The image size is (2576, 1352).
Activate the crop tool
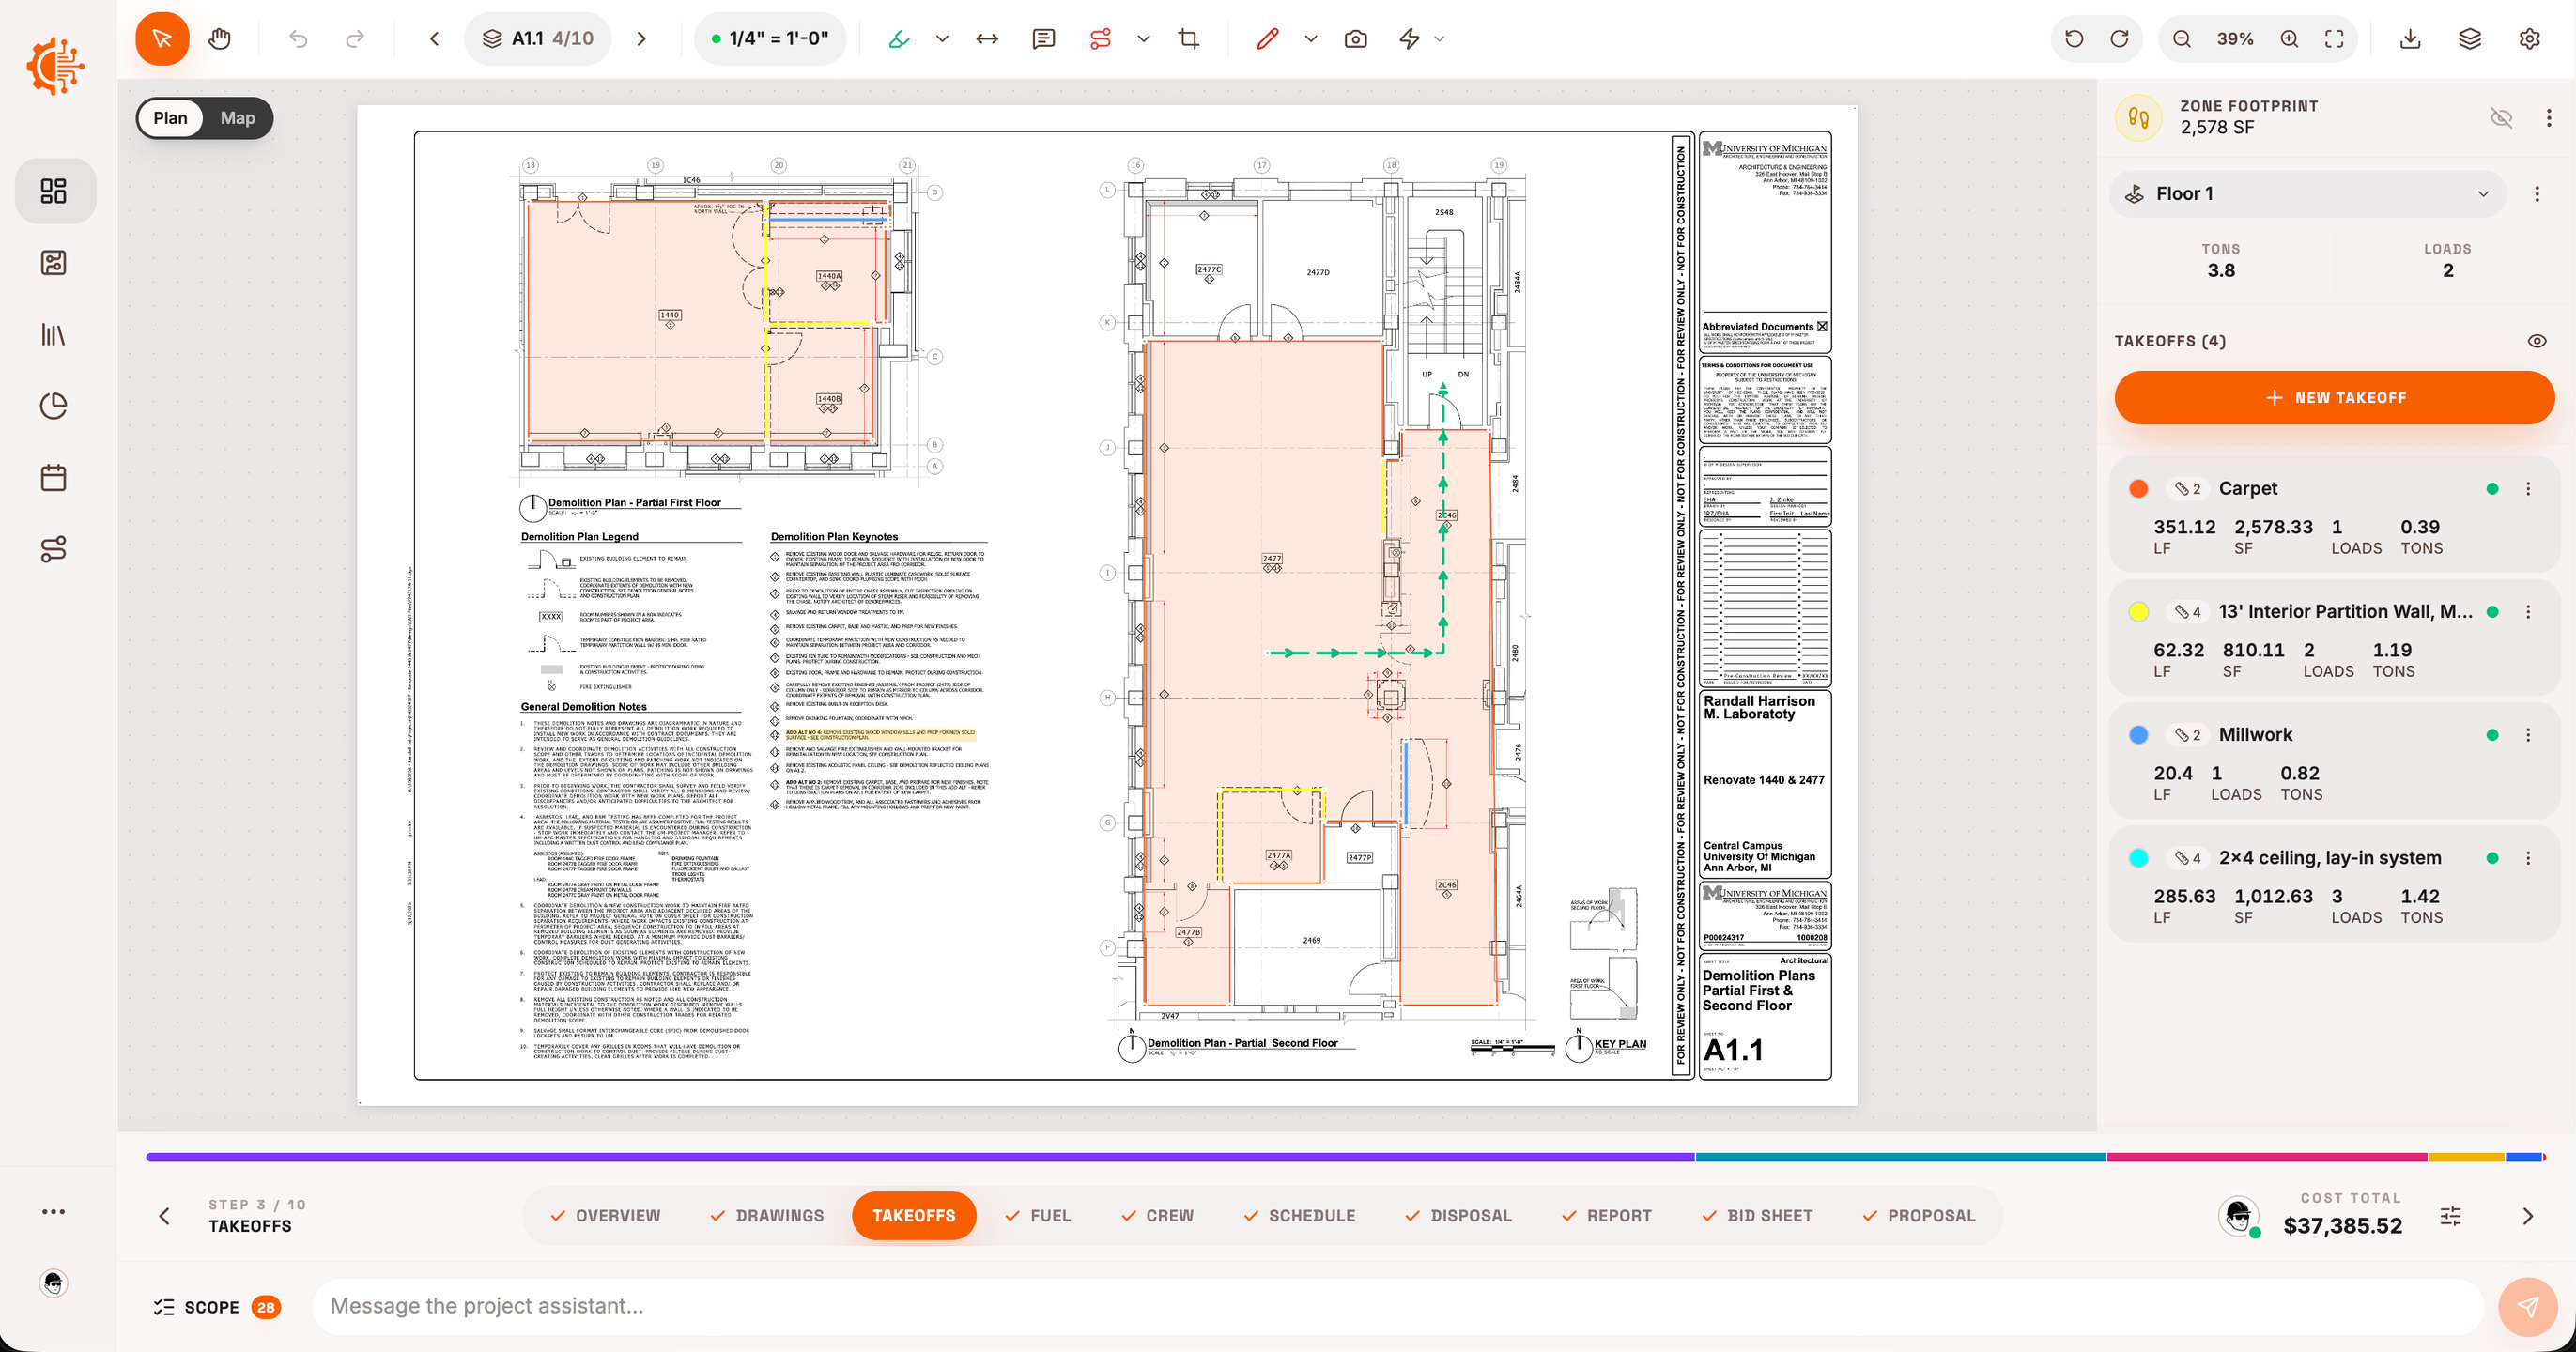(1188, 39)
